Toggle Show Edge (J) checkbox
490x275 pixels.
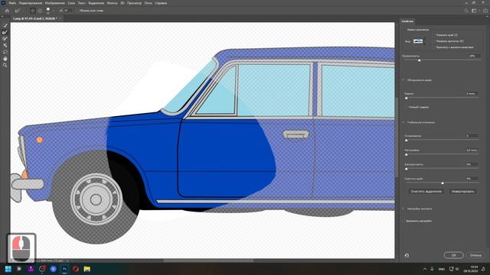434,35
